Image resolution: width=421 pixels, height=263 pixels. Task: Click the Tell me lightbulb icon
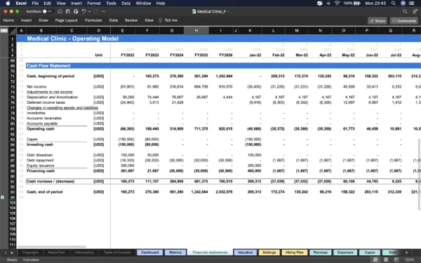click(x=160, y=20)
